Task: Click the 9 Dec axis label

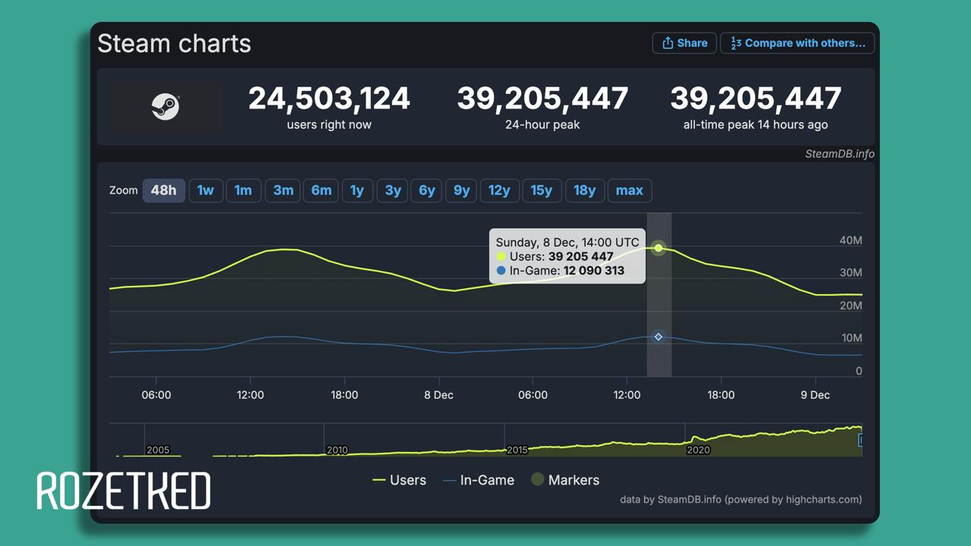Action: tap(815, 395)
